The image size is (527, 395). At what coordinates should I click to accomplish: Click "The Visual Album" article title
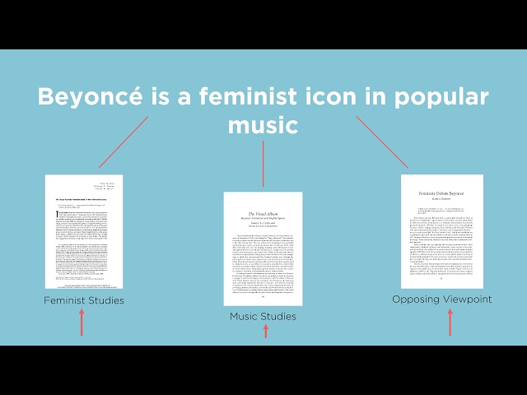[263, 214]
